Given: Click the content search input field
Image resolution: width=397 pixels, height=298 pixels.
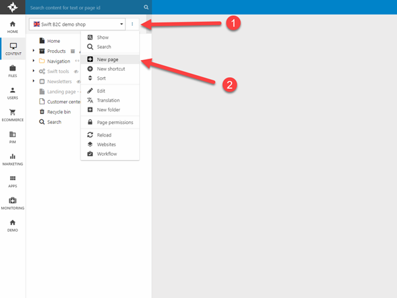Looking at the screenshot, I should (x=86, y=7).
